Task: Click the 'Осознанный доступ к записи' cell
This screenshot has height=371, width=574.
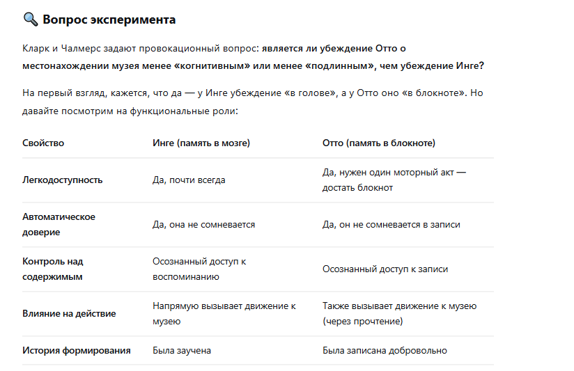Action: (385, 269)
